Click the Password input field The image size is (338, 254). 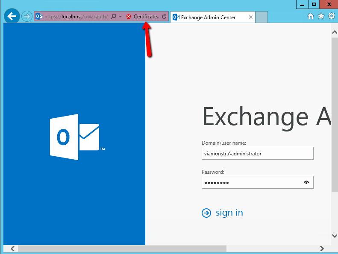click(252, 182)
